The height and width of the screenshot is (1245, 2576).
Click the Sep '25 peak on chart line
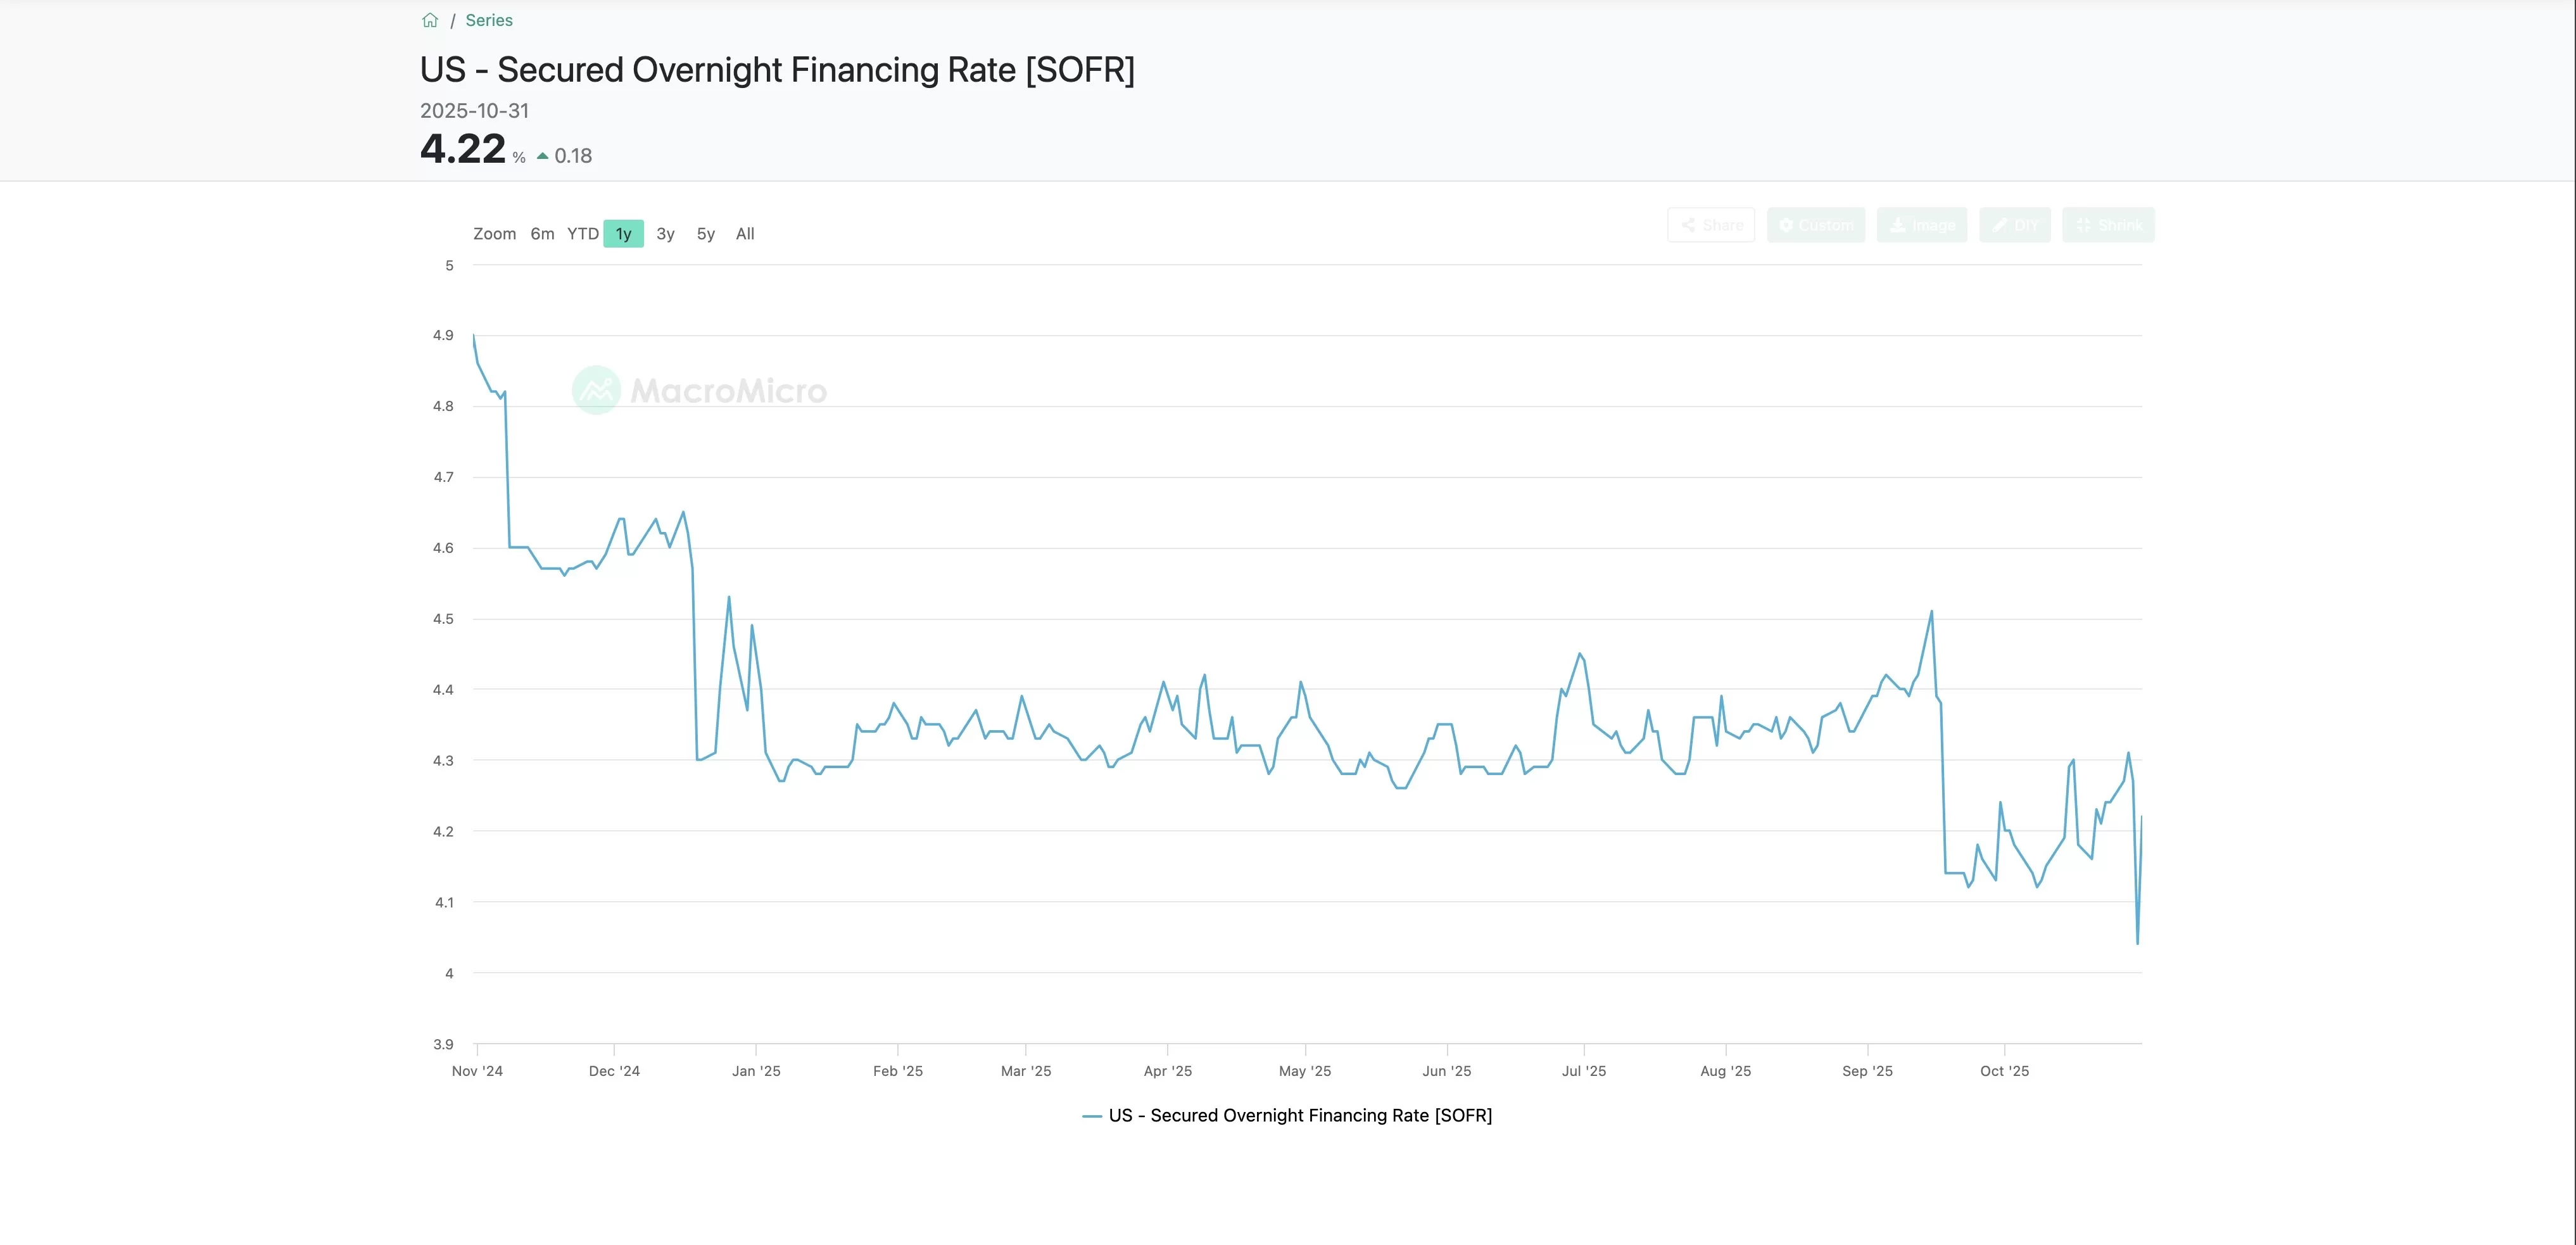coord(1931,612)
